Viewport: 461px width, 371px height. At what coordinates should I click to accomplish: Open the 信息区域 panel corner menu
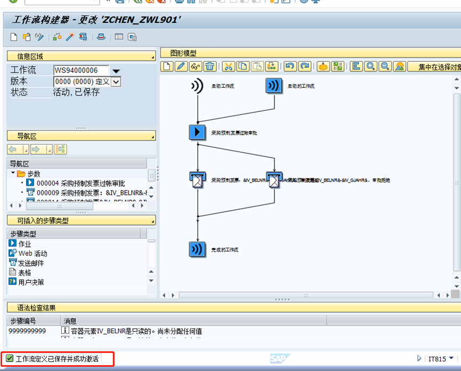tap(153, 58)
